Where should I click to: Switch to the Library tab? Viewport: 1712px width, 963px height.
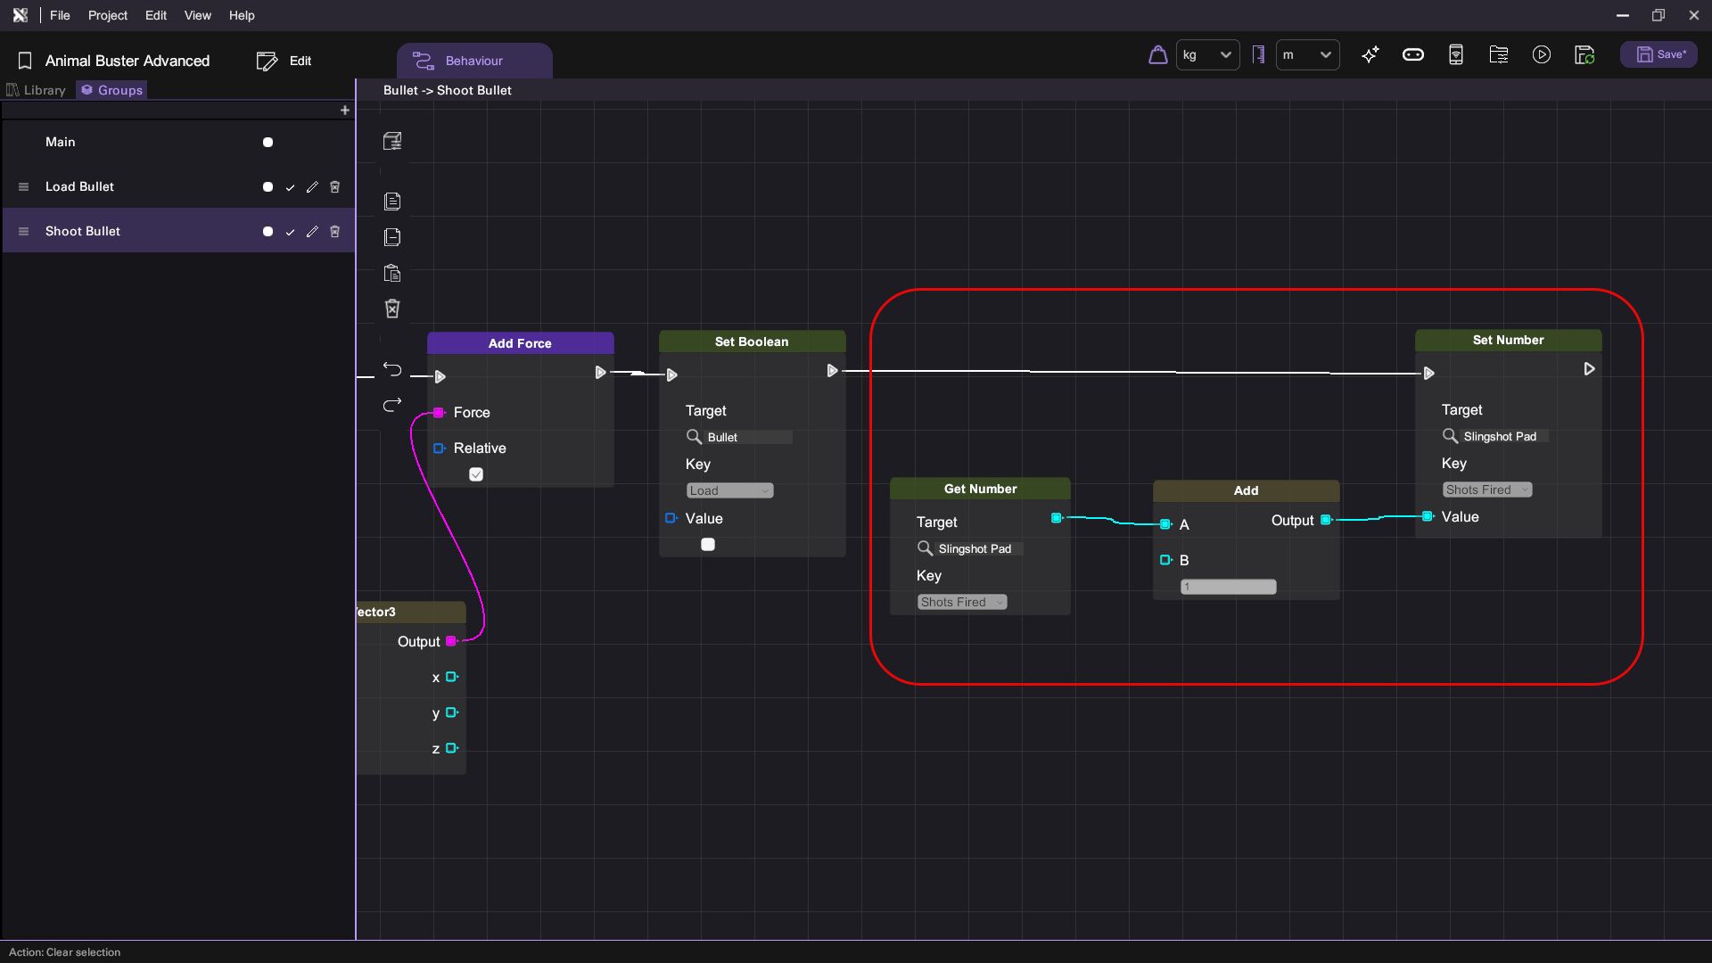click(37, 90)
